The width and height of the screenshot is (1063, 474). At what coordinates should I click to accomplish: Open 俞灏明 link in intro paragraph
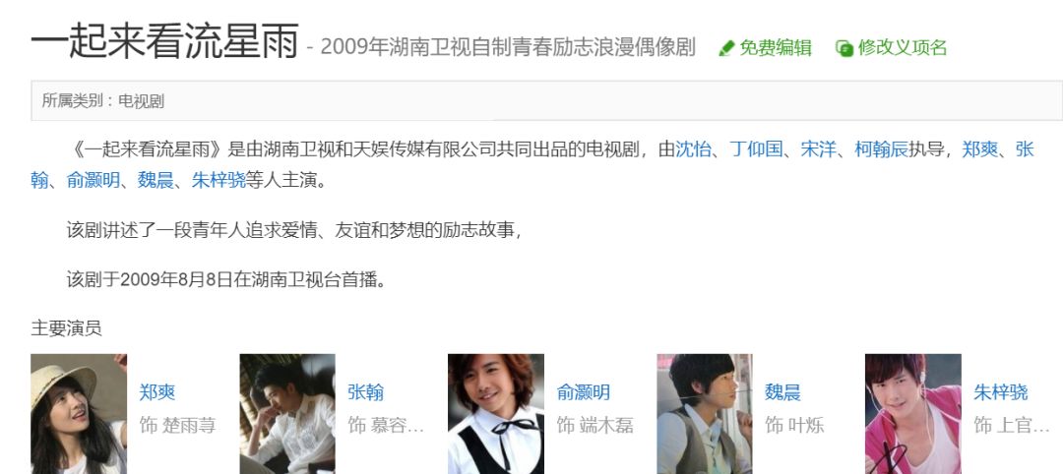[93, 180]
